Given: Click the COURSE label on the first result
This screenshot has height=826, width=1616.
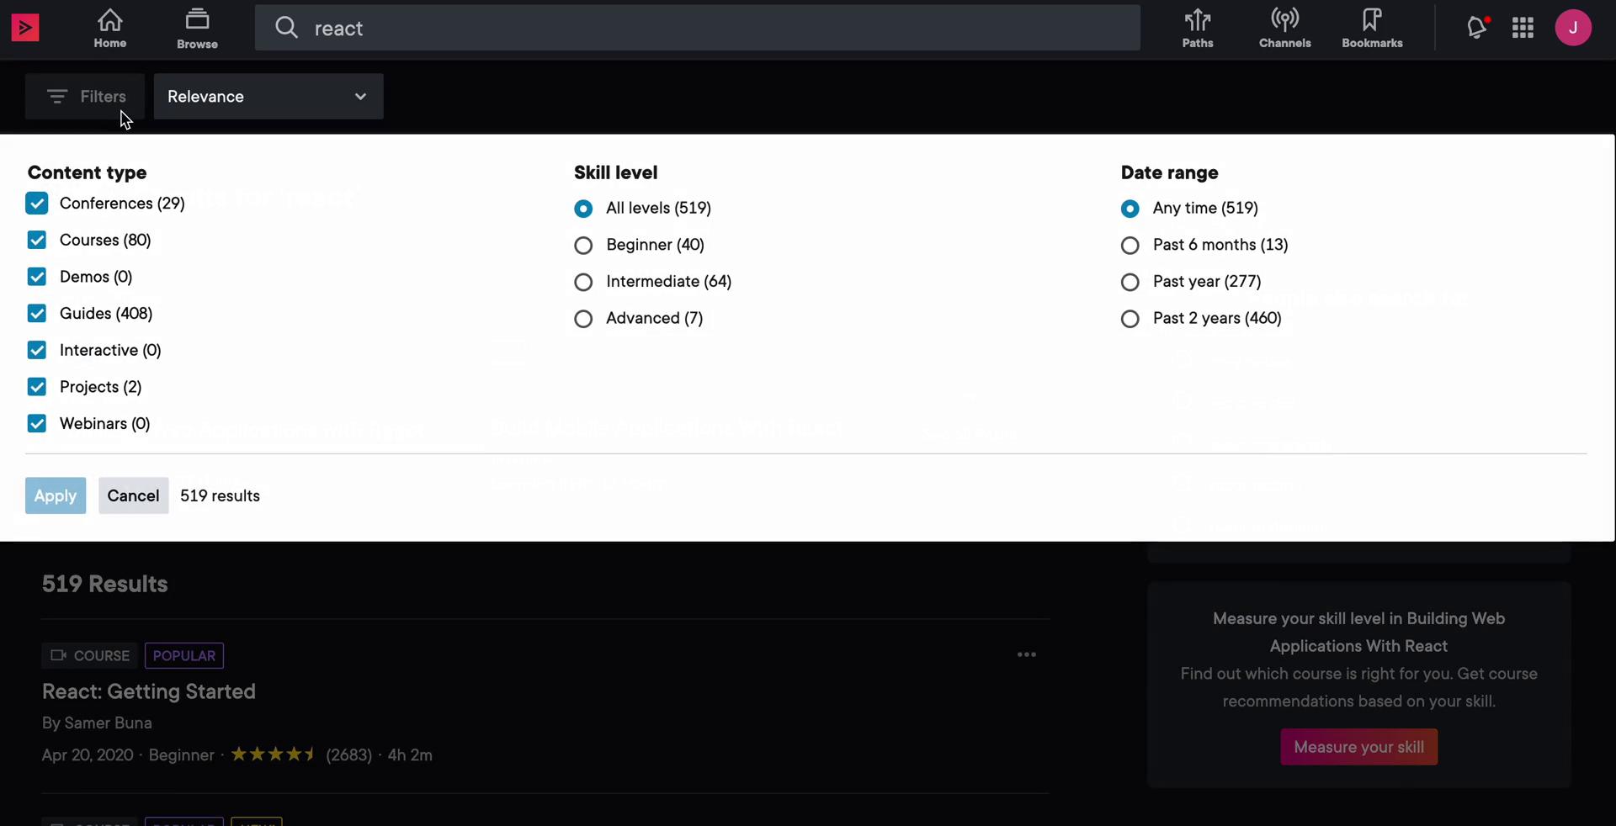Looking at the screenshot, I should tap(89, 656).
